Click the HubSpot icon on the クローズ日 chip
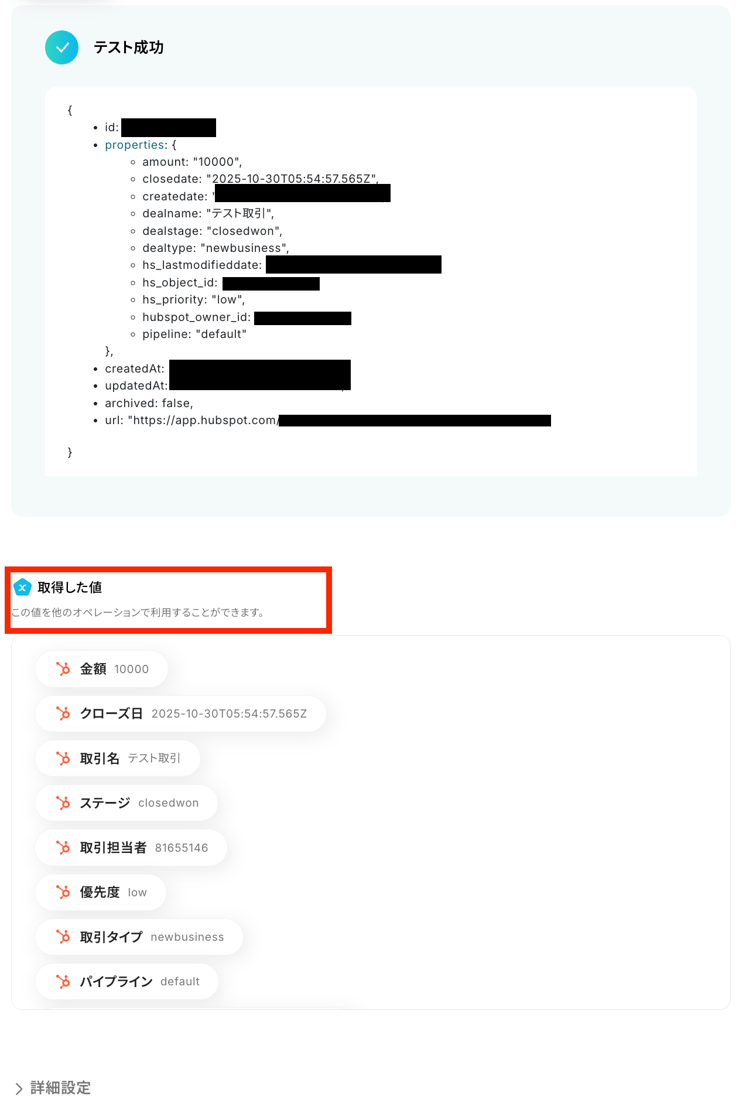The height and width of the screenshot is (1106, 739). point(63,714)
